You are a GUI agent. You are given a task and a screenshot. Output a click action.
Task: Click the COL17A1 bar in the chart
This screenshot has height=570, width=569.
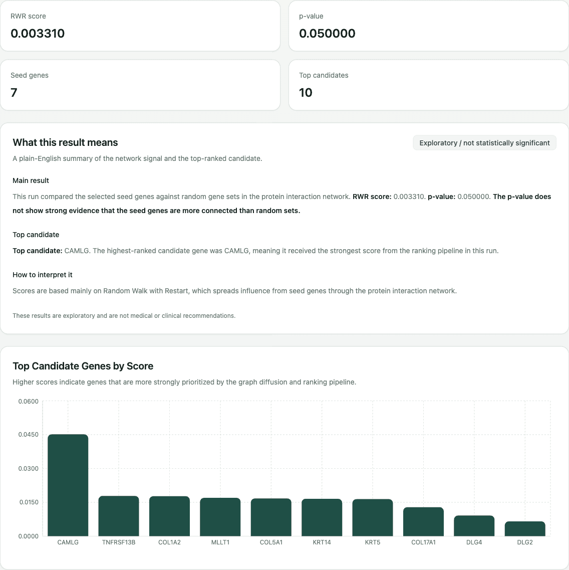coord(423,522)
